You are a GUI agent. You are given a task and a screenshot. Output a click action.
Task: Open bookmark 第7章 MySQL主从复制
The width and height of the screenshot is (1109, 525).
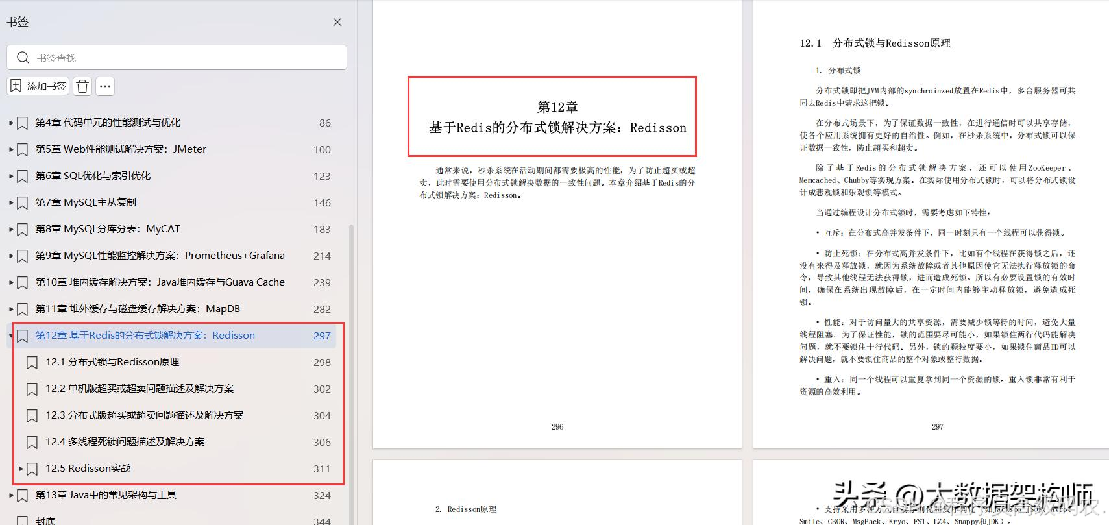[86, 202]
